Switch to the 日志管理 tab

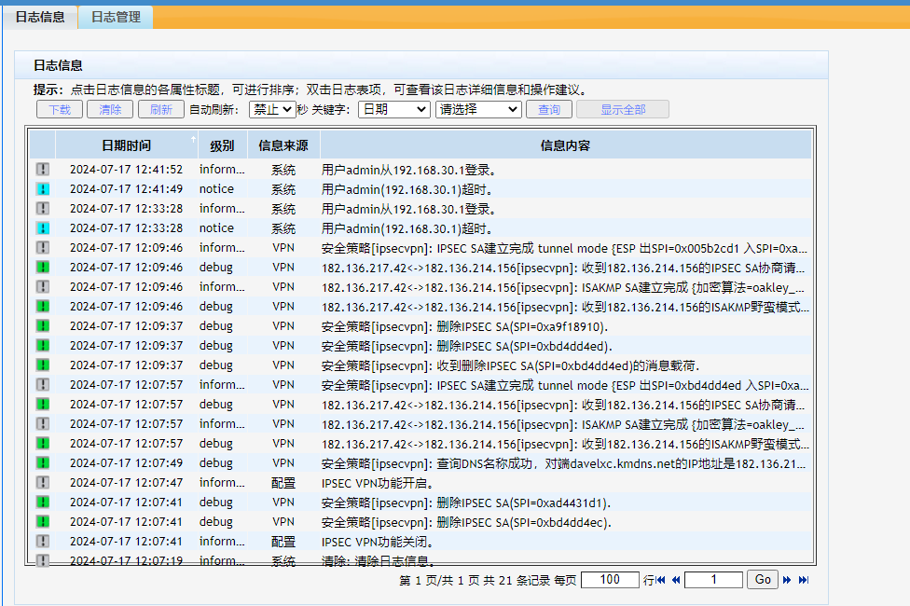point(116,17)
